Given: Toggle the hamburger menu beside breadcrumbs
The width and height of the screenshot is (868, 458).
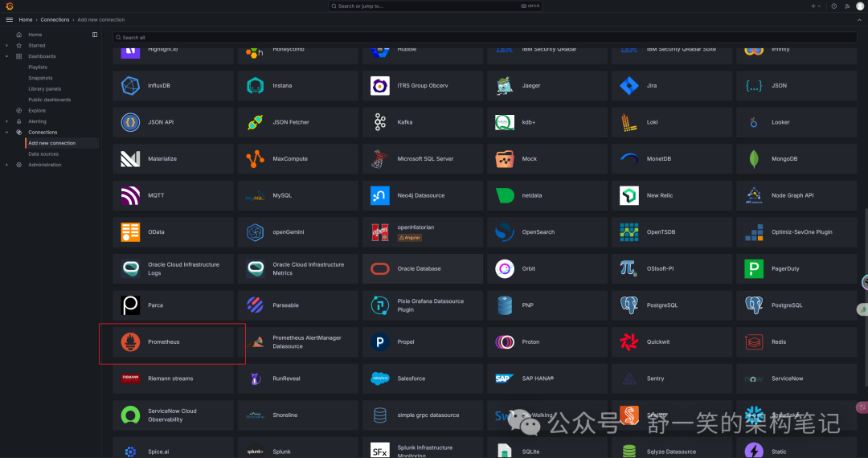Looking at the screenshot, I should (x=10, y=19).
